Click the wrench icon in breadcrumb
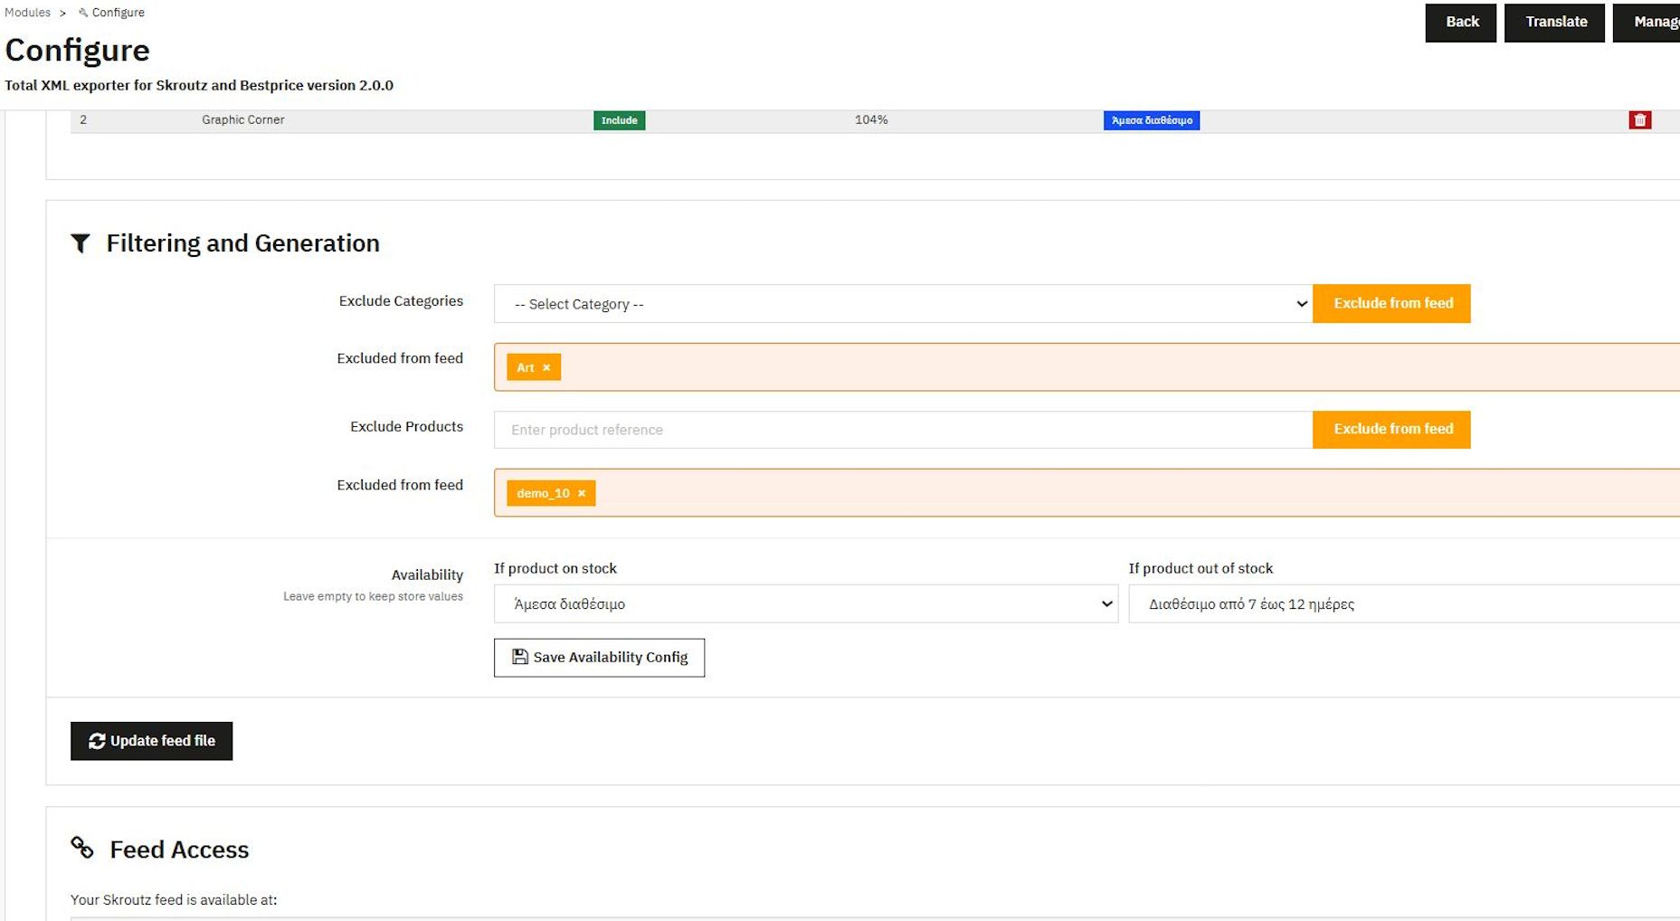The height and width of the screenshot is (921, 1680). (83, 13)
